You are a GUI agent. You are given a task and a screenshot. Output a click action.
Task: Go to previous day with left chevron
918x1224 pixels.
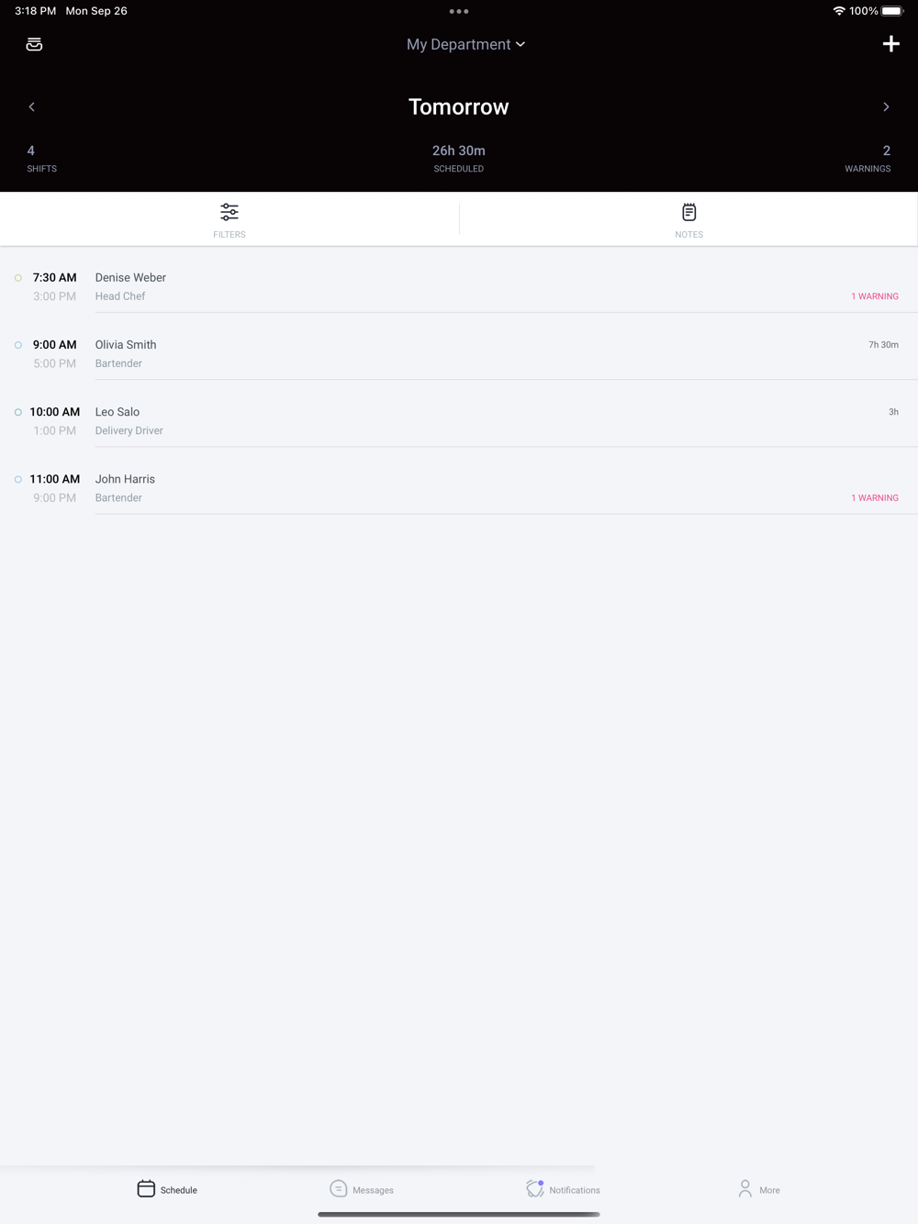31,106
